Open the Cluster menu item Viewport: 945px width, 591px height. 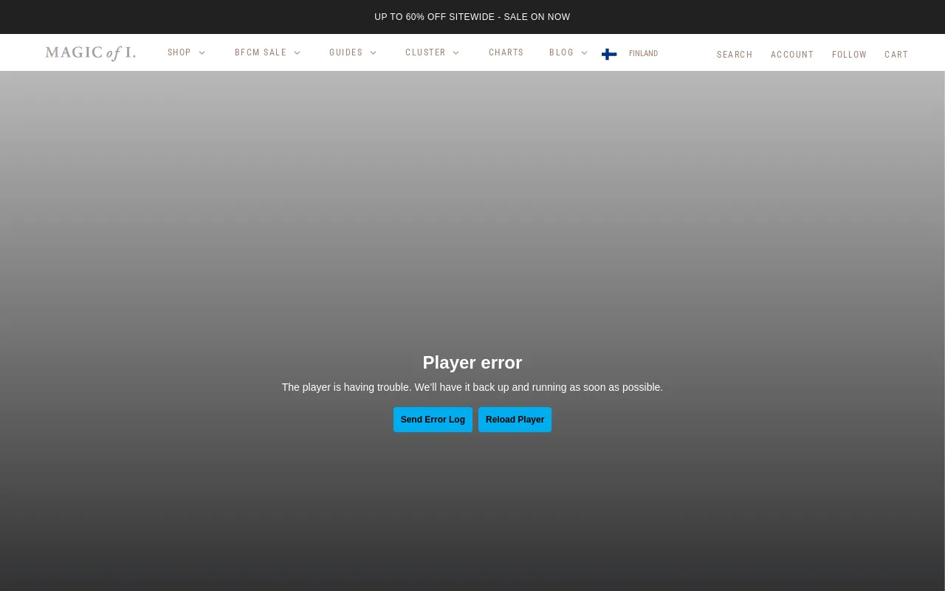(425, 52)
